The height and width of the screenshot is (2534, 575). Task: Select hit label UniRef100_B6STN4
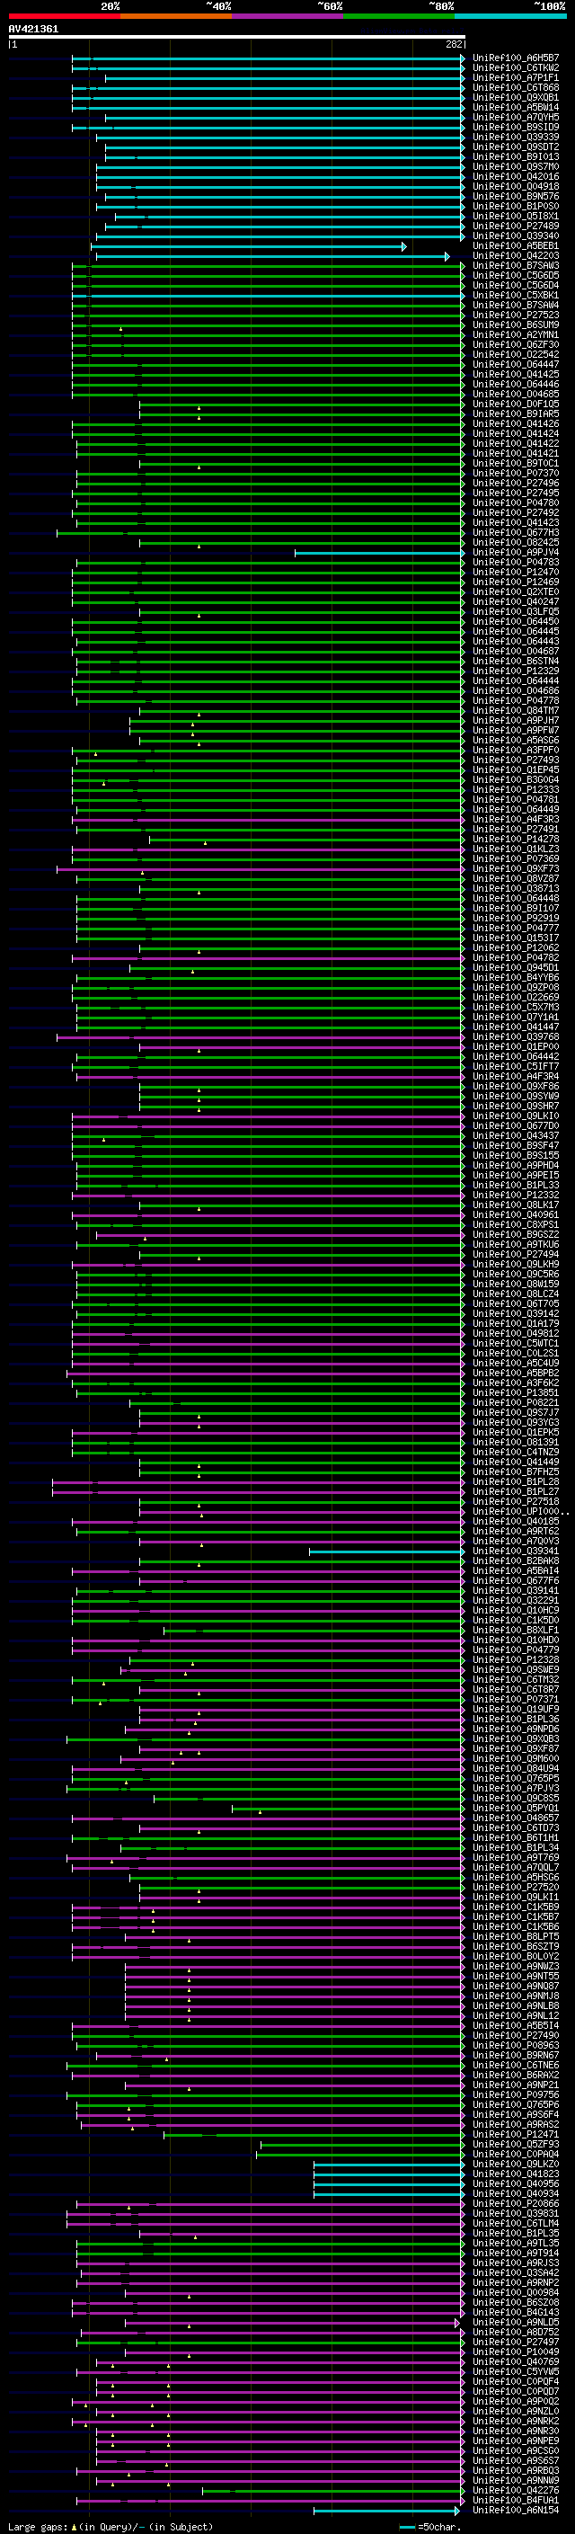click(516, 661)
